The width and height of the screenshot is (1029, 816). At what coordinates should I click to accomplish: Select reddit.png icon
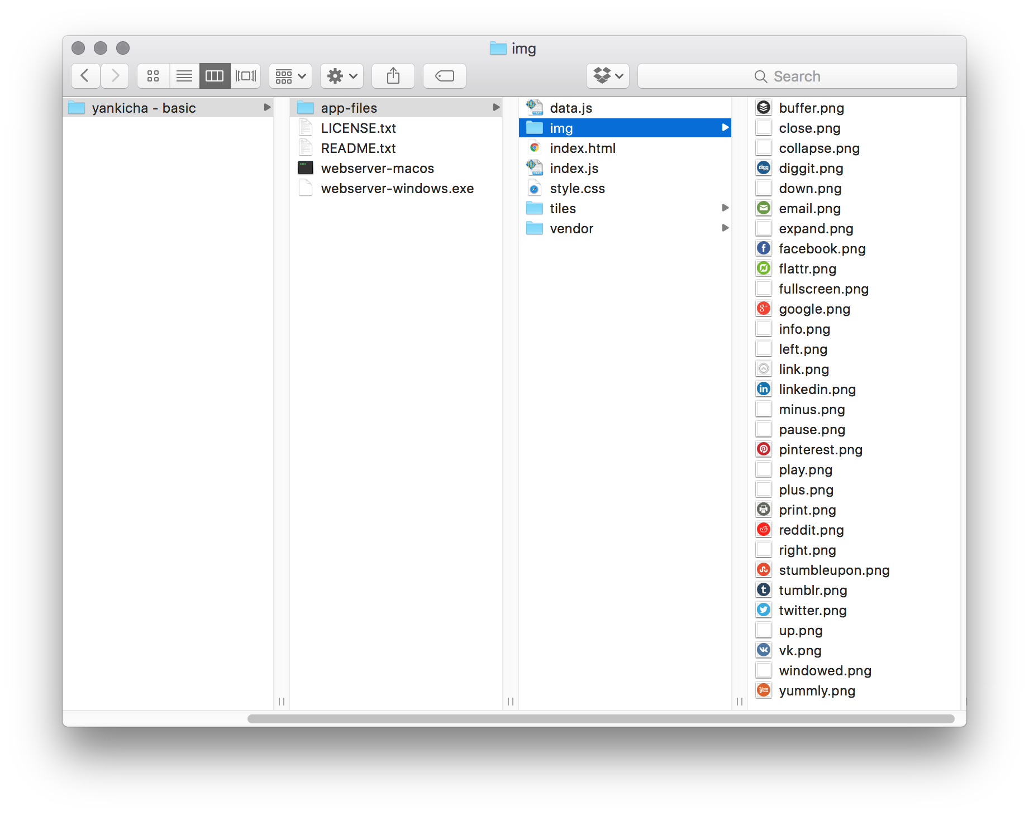[x=764, y=530]
